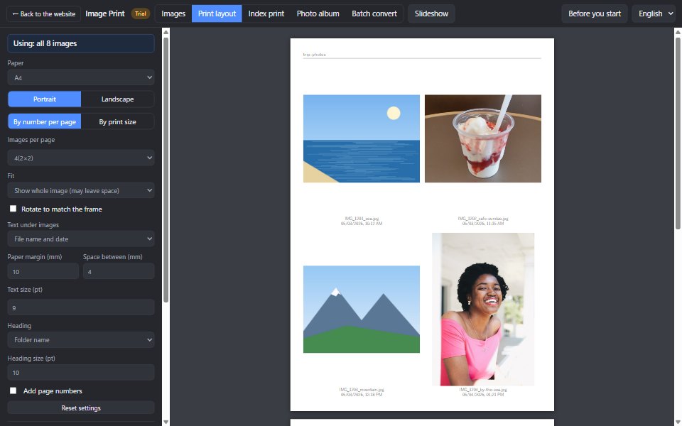Click the 'trip-photos' page heading
Viewport: 682px width, 426px height.
314,55
